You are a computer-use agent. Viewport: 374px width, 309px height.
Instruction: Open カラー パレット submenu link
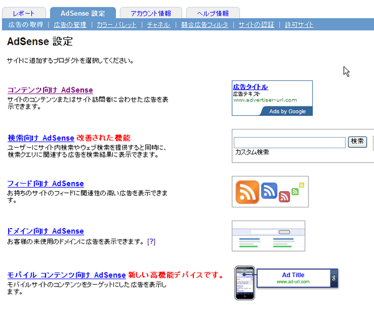click(117, 24)
